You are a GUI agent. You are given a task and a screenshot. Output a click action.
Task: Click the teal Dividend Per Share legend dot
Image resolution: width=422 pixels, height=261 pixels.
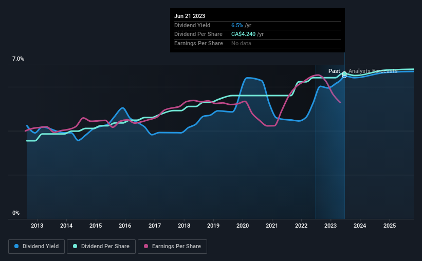[75, 246]
